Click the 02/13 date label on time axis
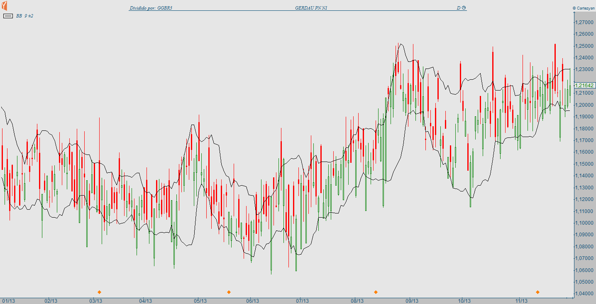596x304 pixels. click(x=51, y=301)
